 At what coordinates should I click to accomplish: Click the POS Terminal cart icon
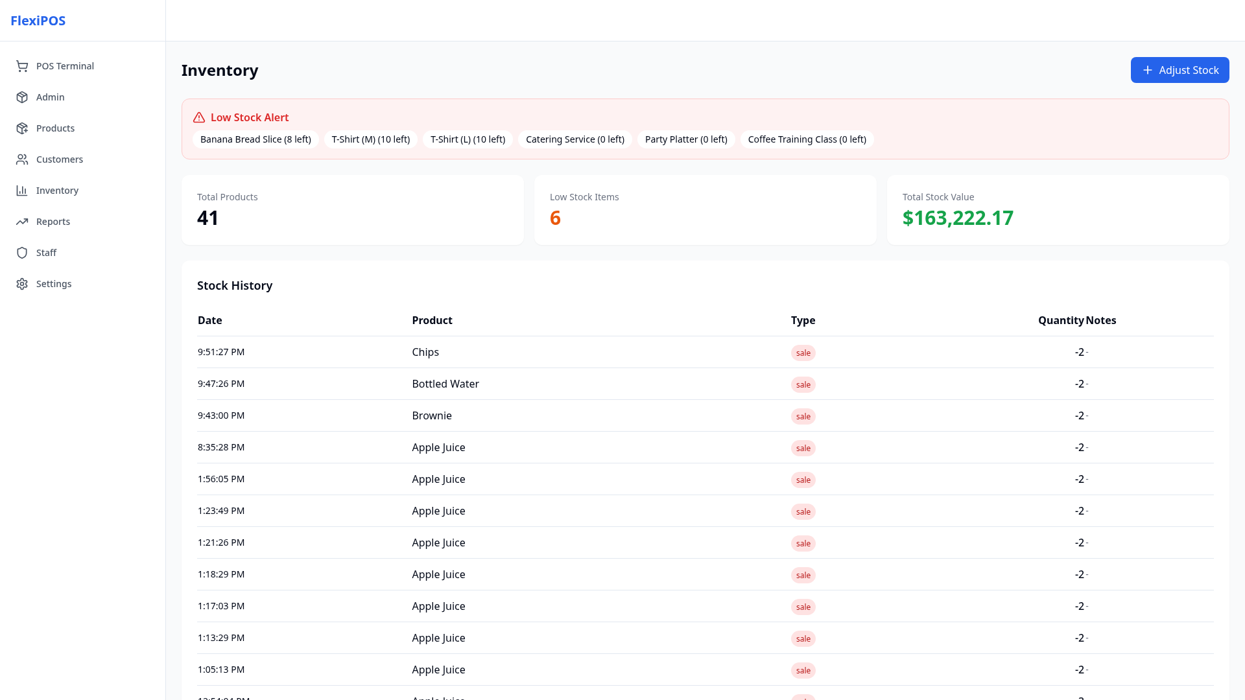pyautogui.click(x=22, y=66)
